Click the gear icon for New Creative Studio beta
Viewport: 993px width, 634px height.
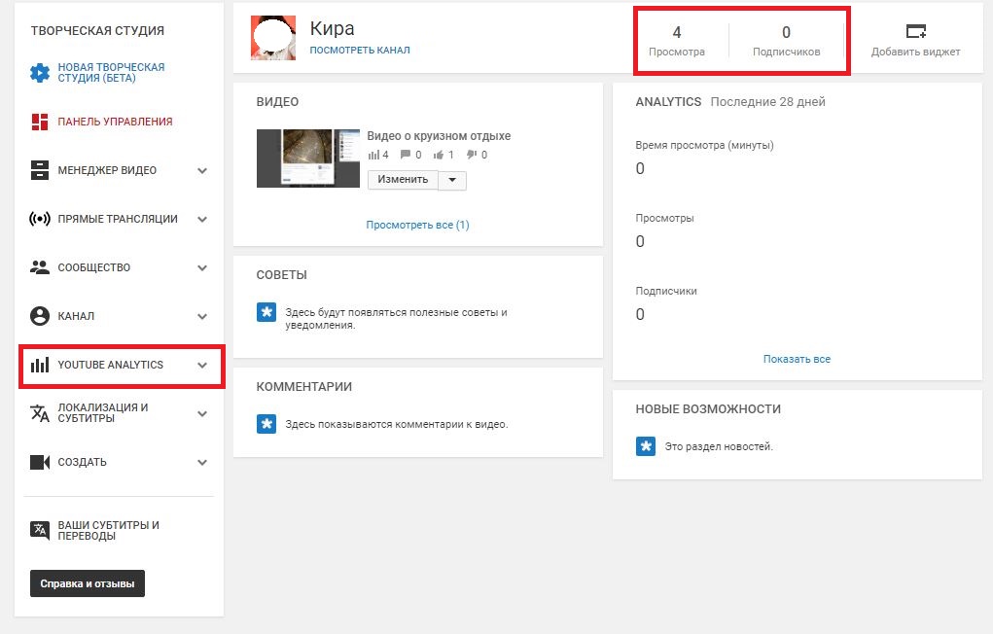pos(40,73)
